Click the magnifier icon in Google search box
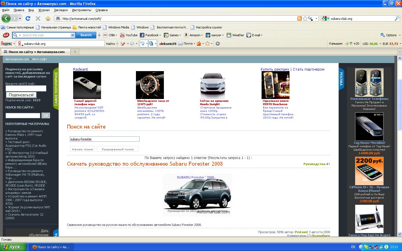Viewport: 402px width, 251px height. pos(397,18)
